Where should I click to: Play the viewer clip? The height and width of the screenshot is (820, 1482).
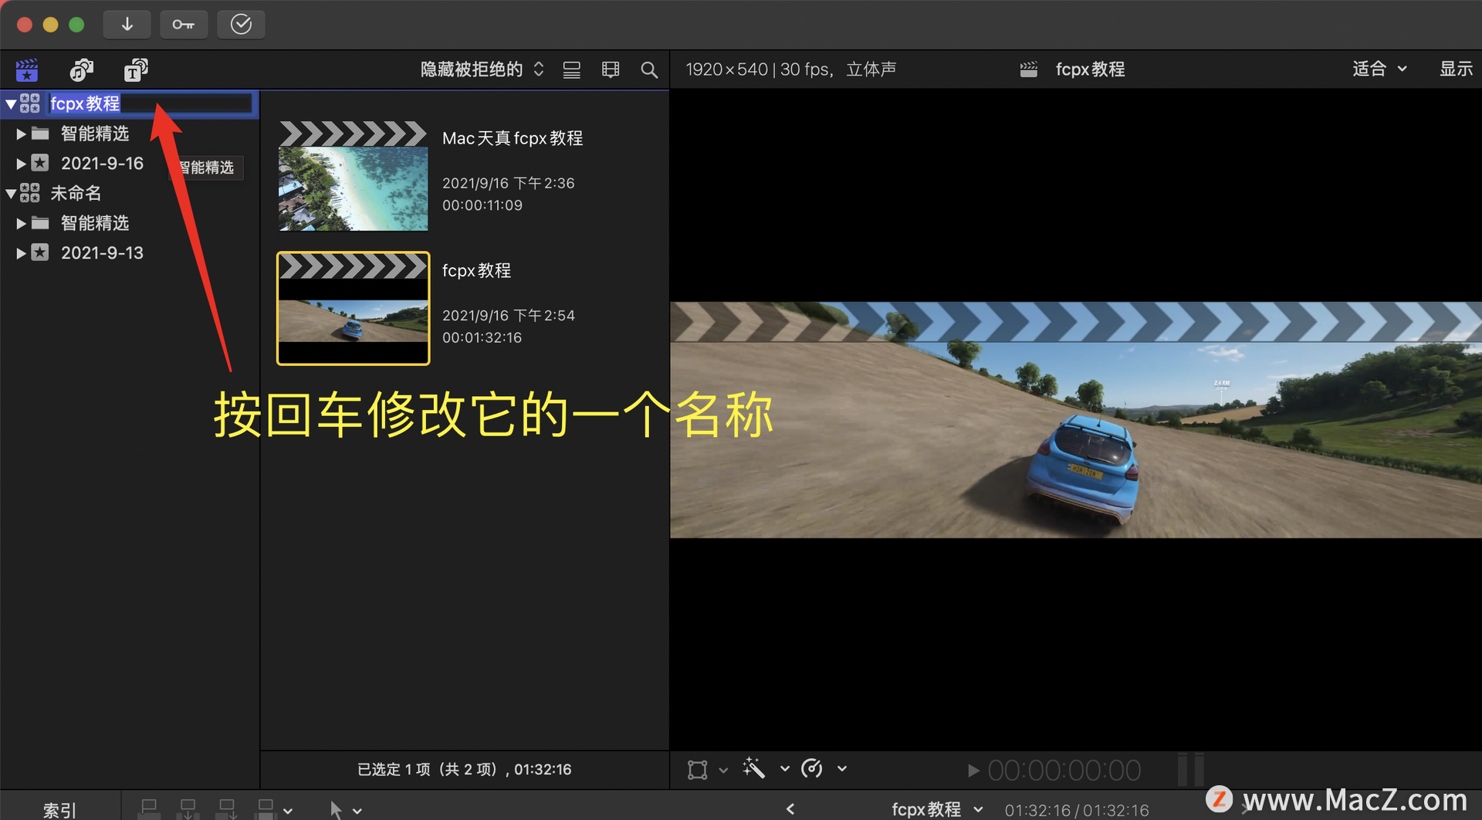pos(973,771)
